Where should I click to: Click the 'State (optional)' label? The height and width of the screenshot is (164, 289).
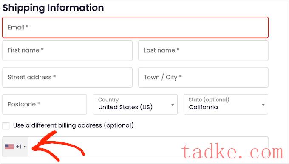pyautogui.click(x=209, y=100)
